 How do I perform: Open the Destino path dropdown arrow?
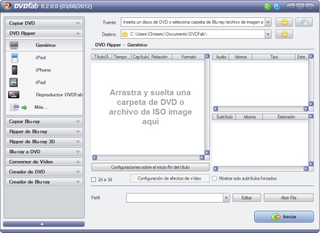[268, 34]
